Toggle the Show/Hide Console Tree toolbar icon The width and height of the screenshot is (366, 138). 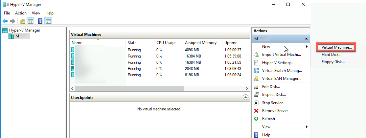pyautogui.click(x=30, y=21)
